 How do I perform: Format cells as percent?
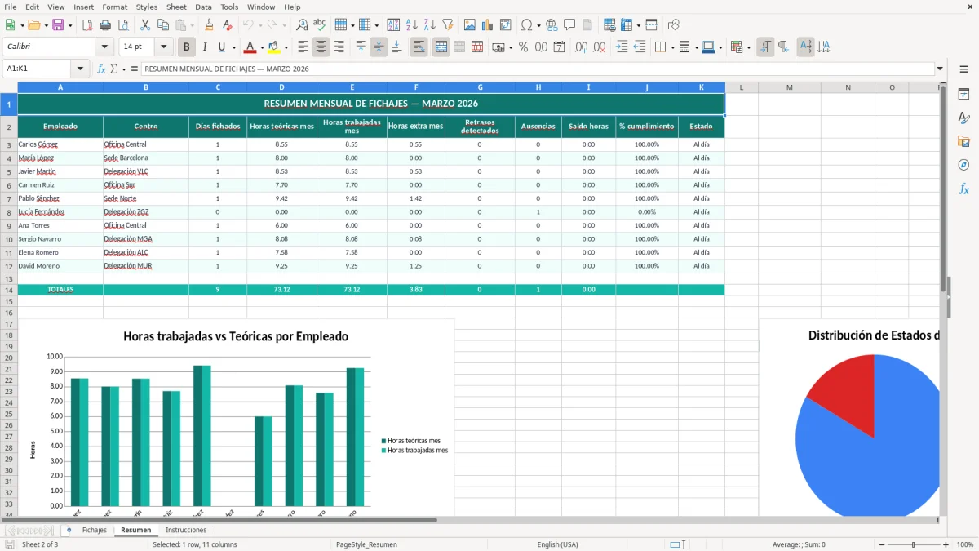click(x=523, y=47)
